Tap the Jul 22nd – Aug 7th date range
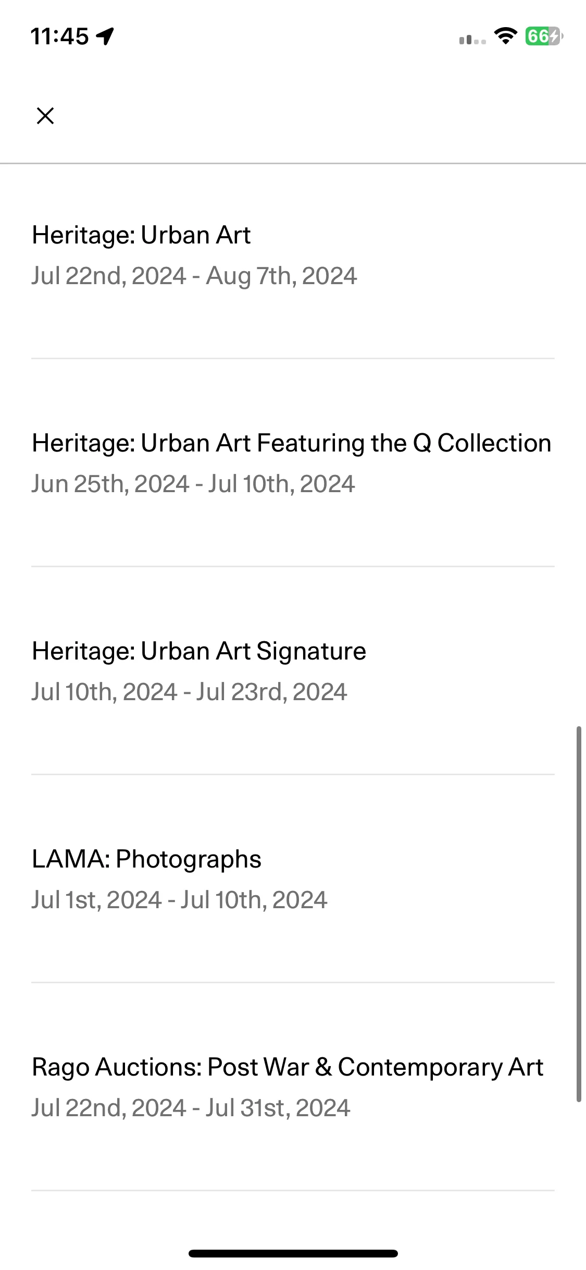Screen dimensions: 586x1270 tap(194, 276)
